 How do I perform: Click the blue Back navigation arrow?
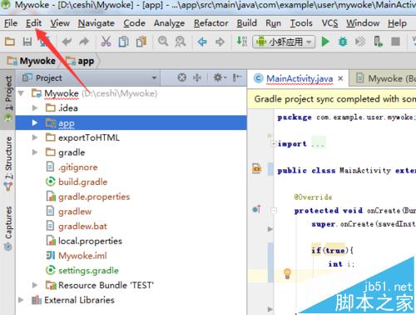point(202,42)
